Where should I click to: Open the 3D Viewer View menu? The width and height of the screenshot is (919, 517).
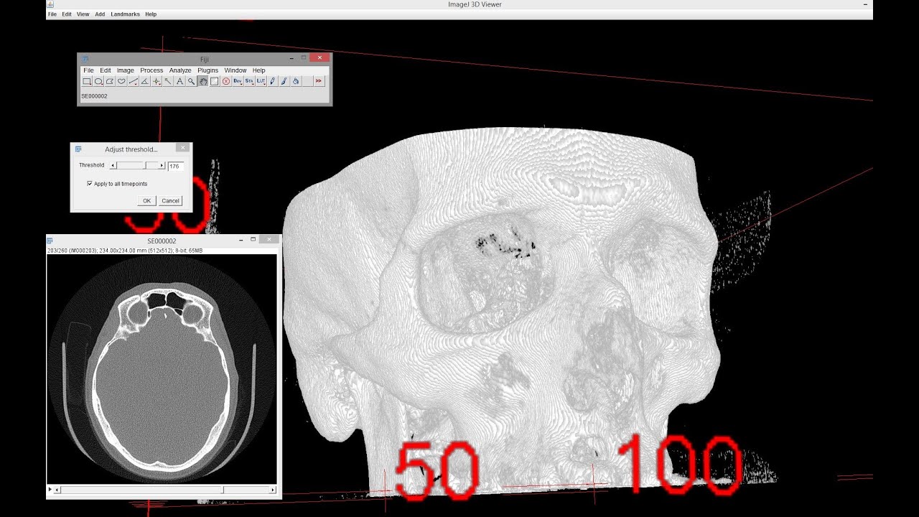[x=83, y=14]
